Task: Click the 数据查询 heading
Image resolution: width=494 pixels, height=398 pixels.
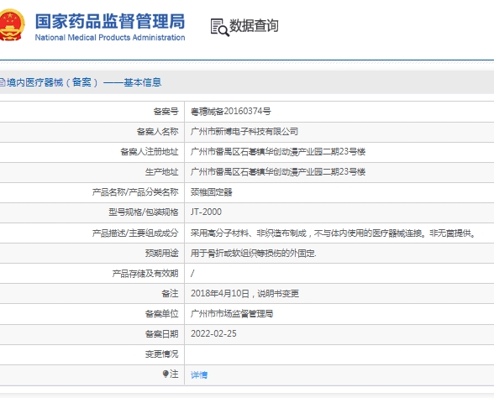Action: pyautogui.click(x=254, y=26)
